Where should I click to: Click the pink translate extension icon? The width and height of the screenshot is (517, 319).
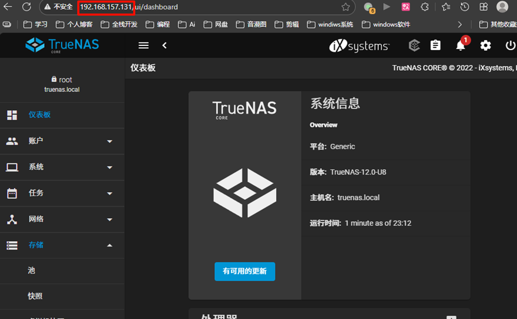click(405, 7)
